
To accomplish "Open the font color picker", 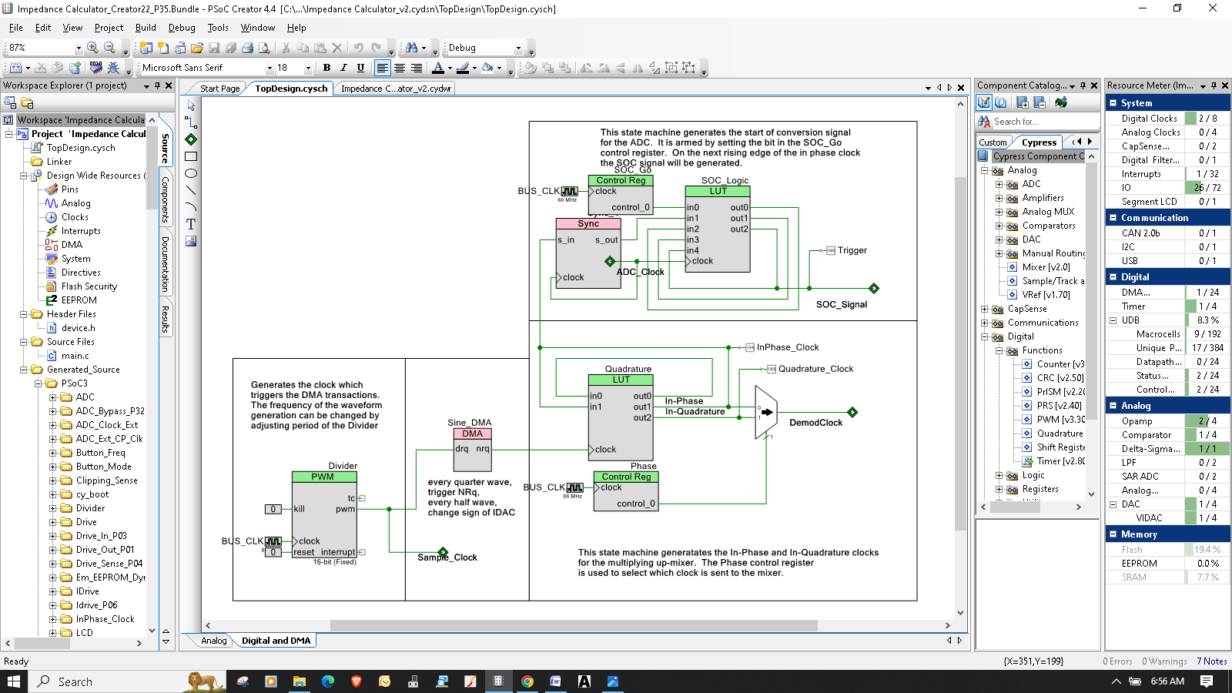I will coord(438,68).
